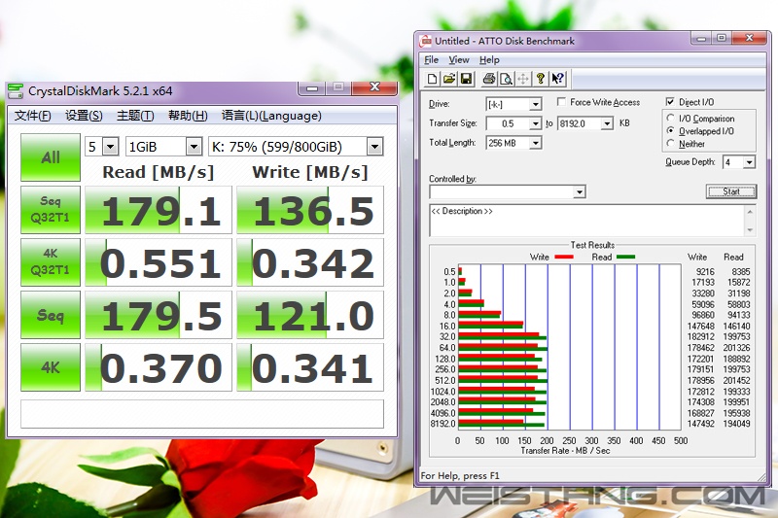The width and height of the screenshot is (778, 518).
Task: Open the Queue Depth dropdown
Action: (x=749, y=162)
